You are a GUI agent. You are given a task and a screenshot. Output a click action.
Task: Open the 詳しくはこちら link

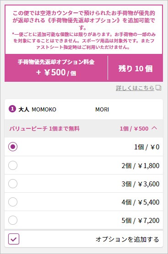(x=135, y=88)
